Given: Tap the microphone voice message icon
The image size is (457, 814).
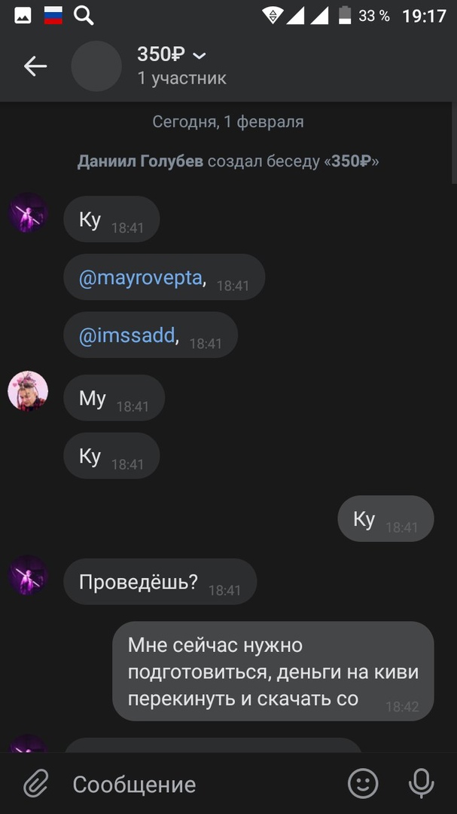Looking at the screenshot, I should pos(421,783).
